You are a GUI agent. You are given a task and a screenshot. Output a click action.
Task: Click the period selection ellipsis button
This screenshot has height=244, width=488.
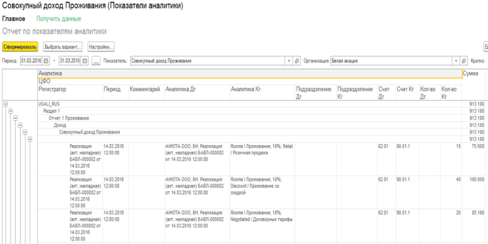[96, 61]
